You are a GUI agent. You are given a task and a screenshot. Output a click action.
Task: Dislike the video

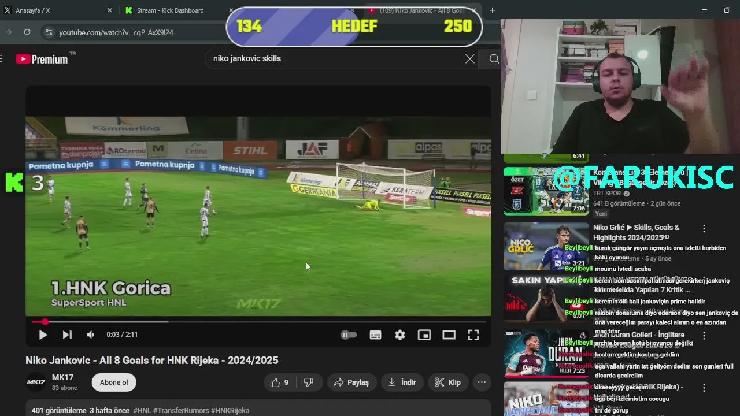[x=309, y=382]
